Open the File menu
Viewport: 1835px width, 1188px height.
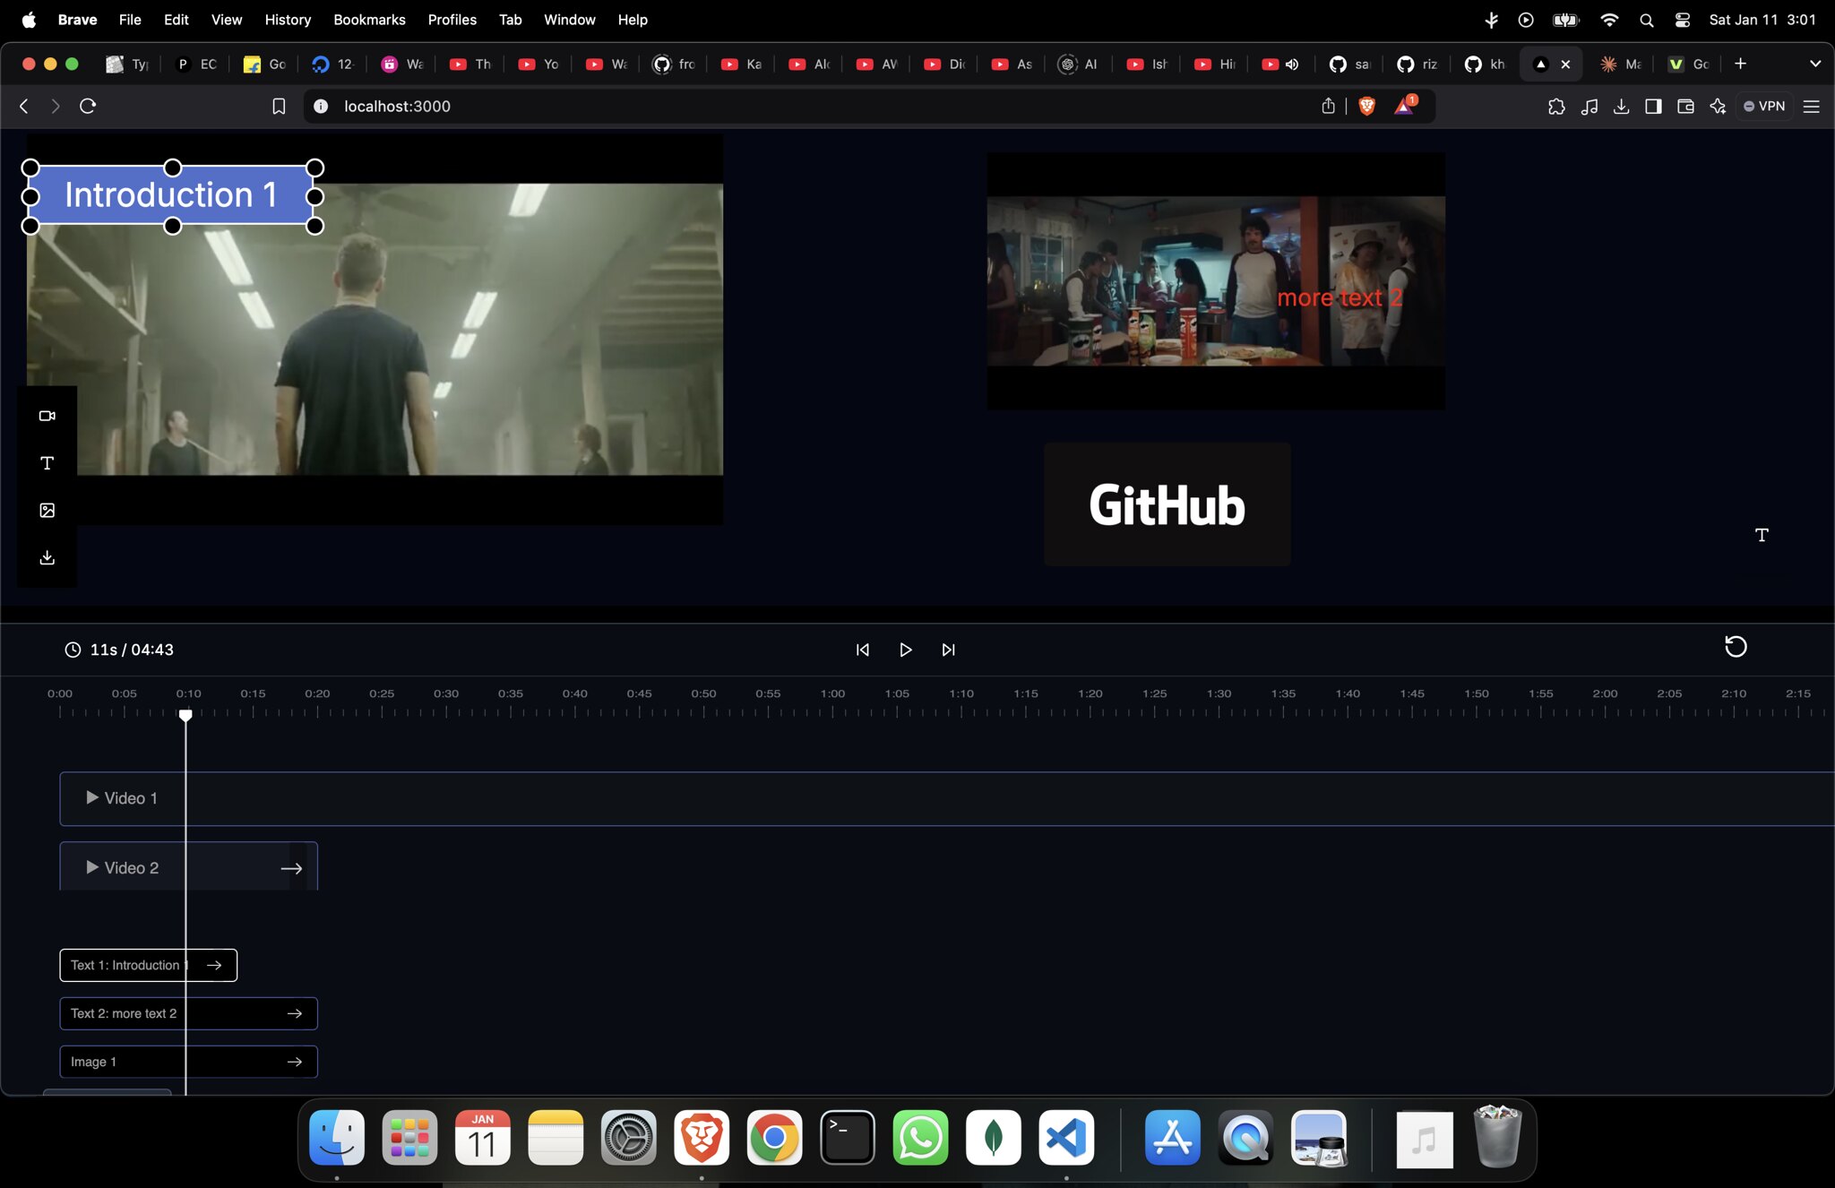click(130, 20)
